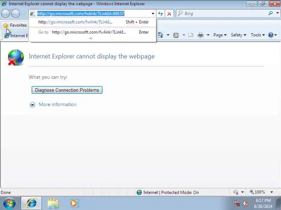Click the More information link
This screenshot has width=281, height=210.
(58, 104)
